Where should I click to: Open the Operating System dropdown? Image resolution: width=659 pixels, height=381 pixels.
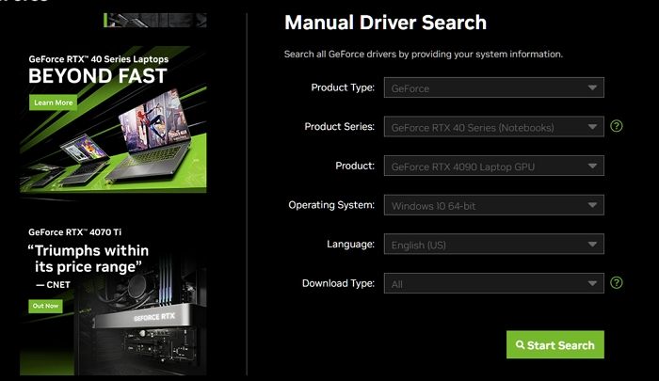coord(494,205)
